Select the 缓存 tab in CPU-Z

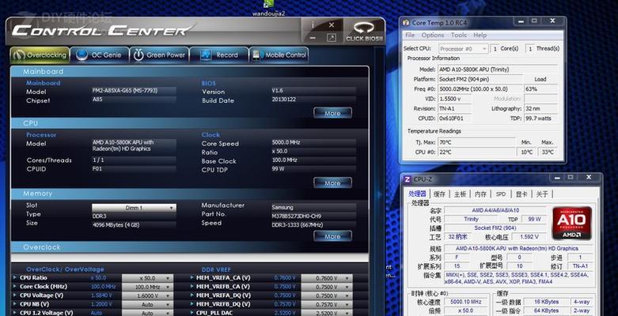click(439, 194)
